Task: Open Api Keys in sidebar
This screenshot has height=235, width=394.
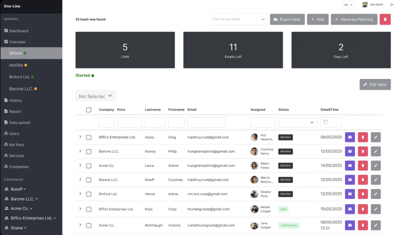Action: tap(14, 145)
